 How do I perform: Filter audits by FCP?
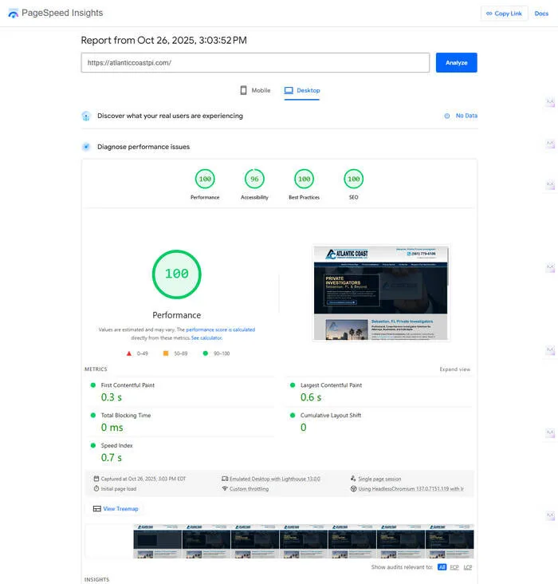coord(454,567)
